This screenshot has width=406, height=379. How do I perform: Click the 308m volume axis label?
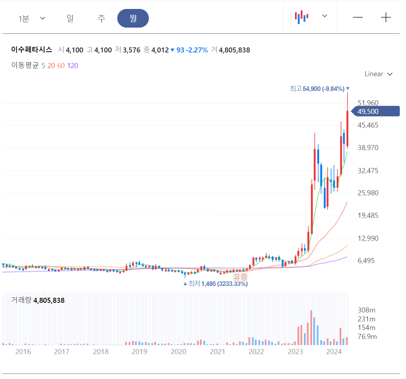(366, 310)
